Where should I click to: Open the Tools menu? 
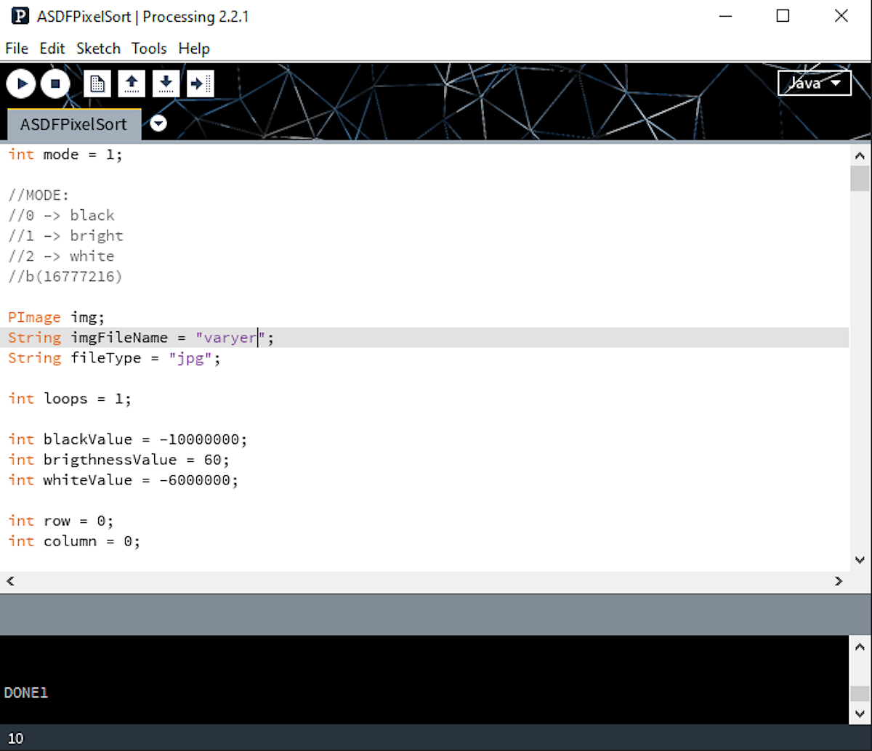pyautogui.click(x=149, y=49)
